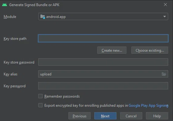173x121 pixels.
Task: Focus the Key store path field
Action: click(x=103, y=38)
